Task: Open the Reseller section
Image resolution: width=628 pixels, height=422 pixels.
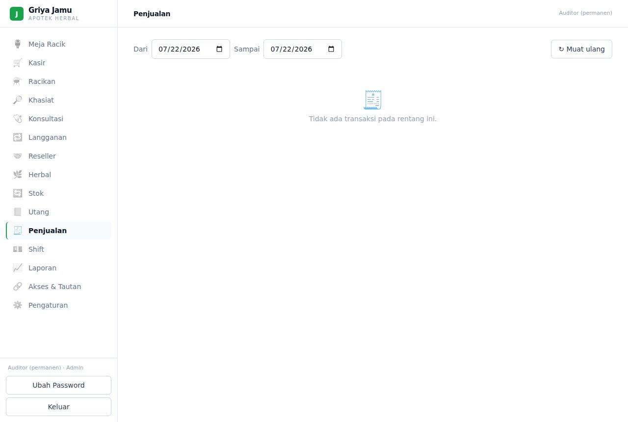Action: click(x=58, y=156)
